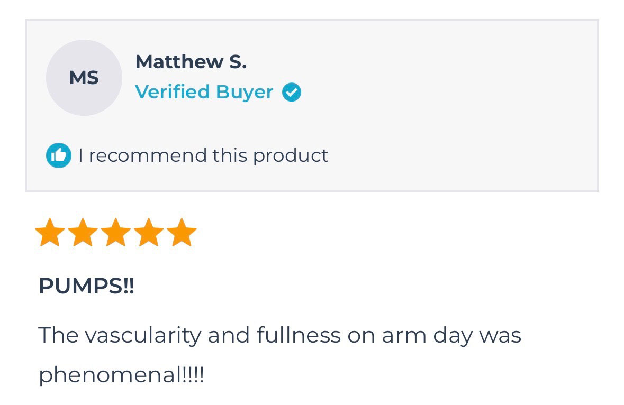
Task: Click the fifth orange rating star
Action: tap(182, 233)
